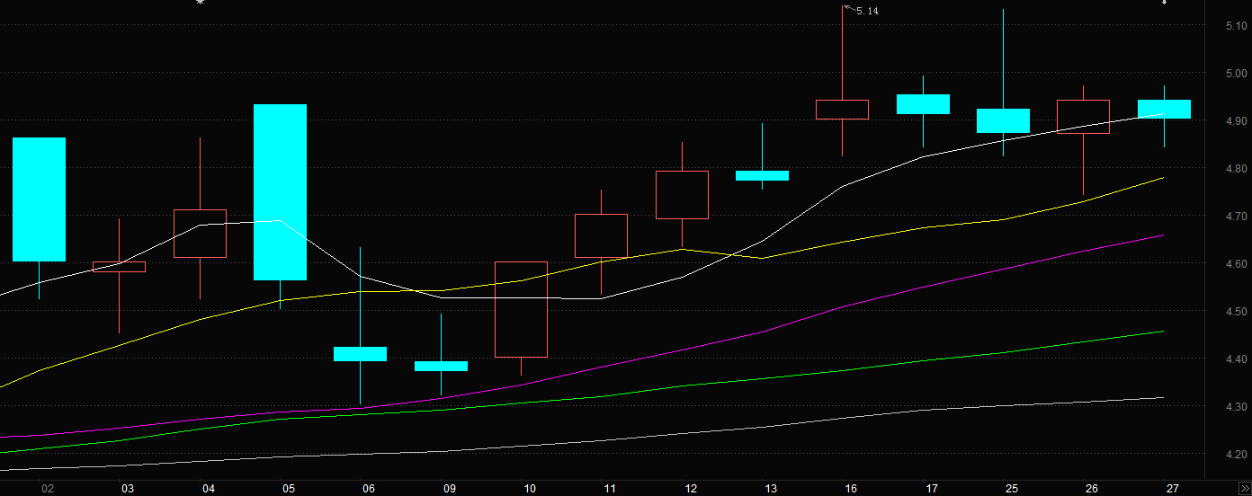This screenshot has width=1252, height=496.
Task: Click the 4.60 price axis label
Action: click(x=1236, y=264)
